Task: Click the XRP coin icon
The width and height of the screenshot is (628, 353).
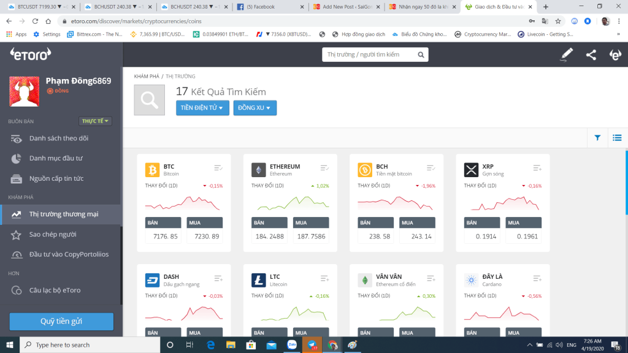Action: (471, 170)
